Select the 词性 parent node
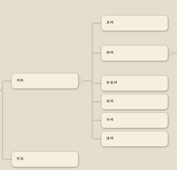 (45, 81)
